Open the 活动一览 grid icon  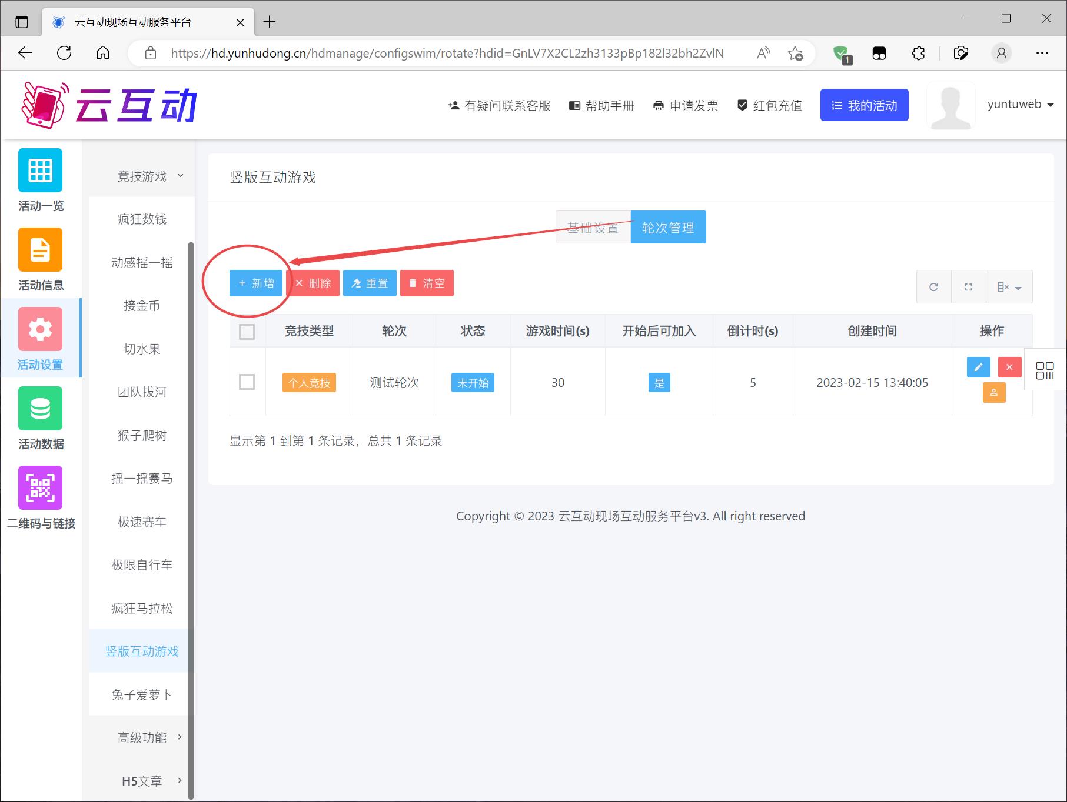40,171
